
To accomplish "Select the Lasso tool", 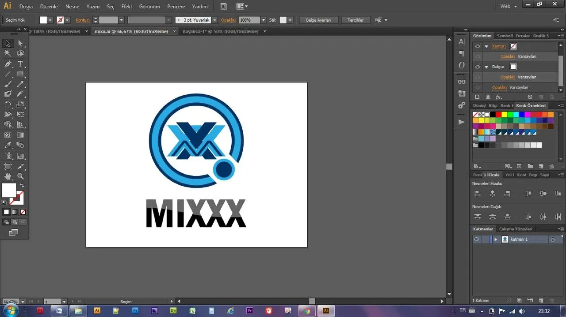I will pyautogui.click(x=20, y=53).
